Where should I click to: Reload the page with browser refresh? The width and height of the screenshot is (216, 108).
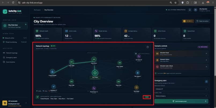tap(13, 3)
